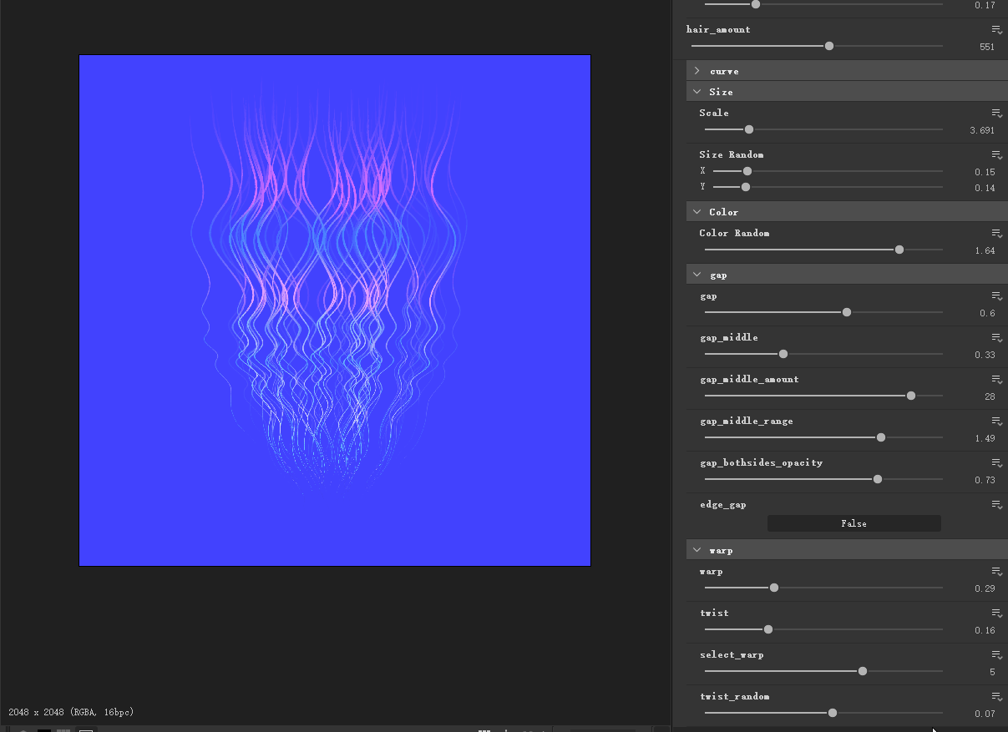This screenshot has width=1008, height=732.
Task: Click the select_warp slider handle
Action: click(x=863, y=671)
